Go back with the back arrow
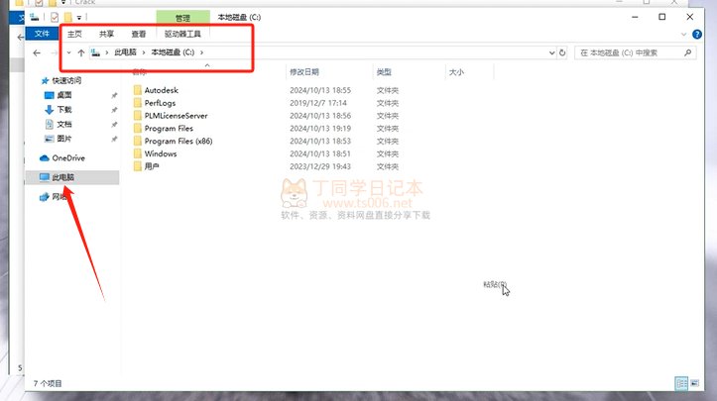Screen dimensions: 717x401 pos(37,53)
